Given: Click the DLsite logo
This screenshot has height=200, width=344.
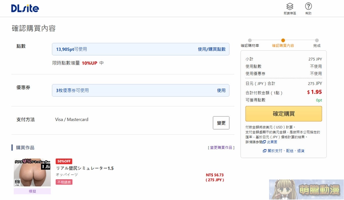Looking at the screenshot, I should tap(25, 8).
